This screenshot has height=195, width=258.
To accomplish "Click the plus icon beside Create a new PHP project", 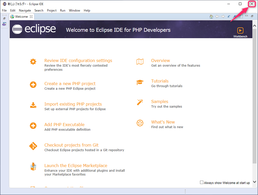I will (33, 85).
